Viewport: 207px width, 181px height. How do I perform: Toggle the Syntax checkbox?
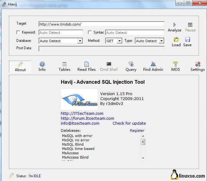click(90, 32)
